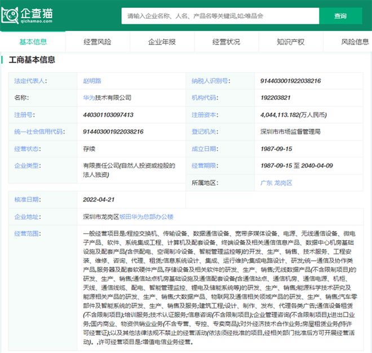This screenshot has width=372, height=353.
Task: Click the approval date 2022-04-21 value
Action: coord(99,200)
